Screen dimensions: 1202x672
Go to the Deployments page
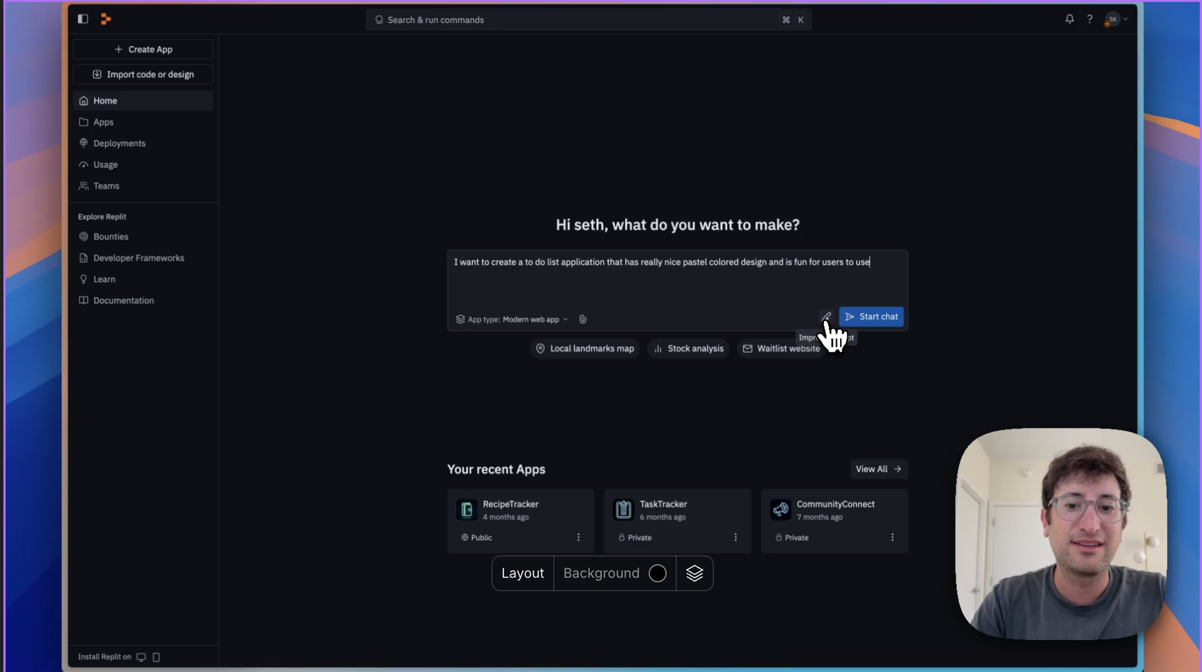coord(120,143)
